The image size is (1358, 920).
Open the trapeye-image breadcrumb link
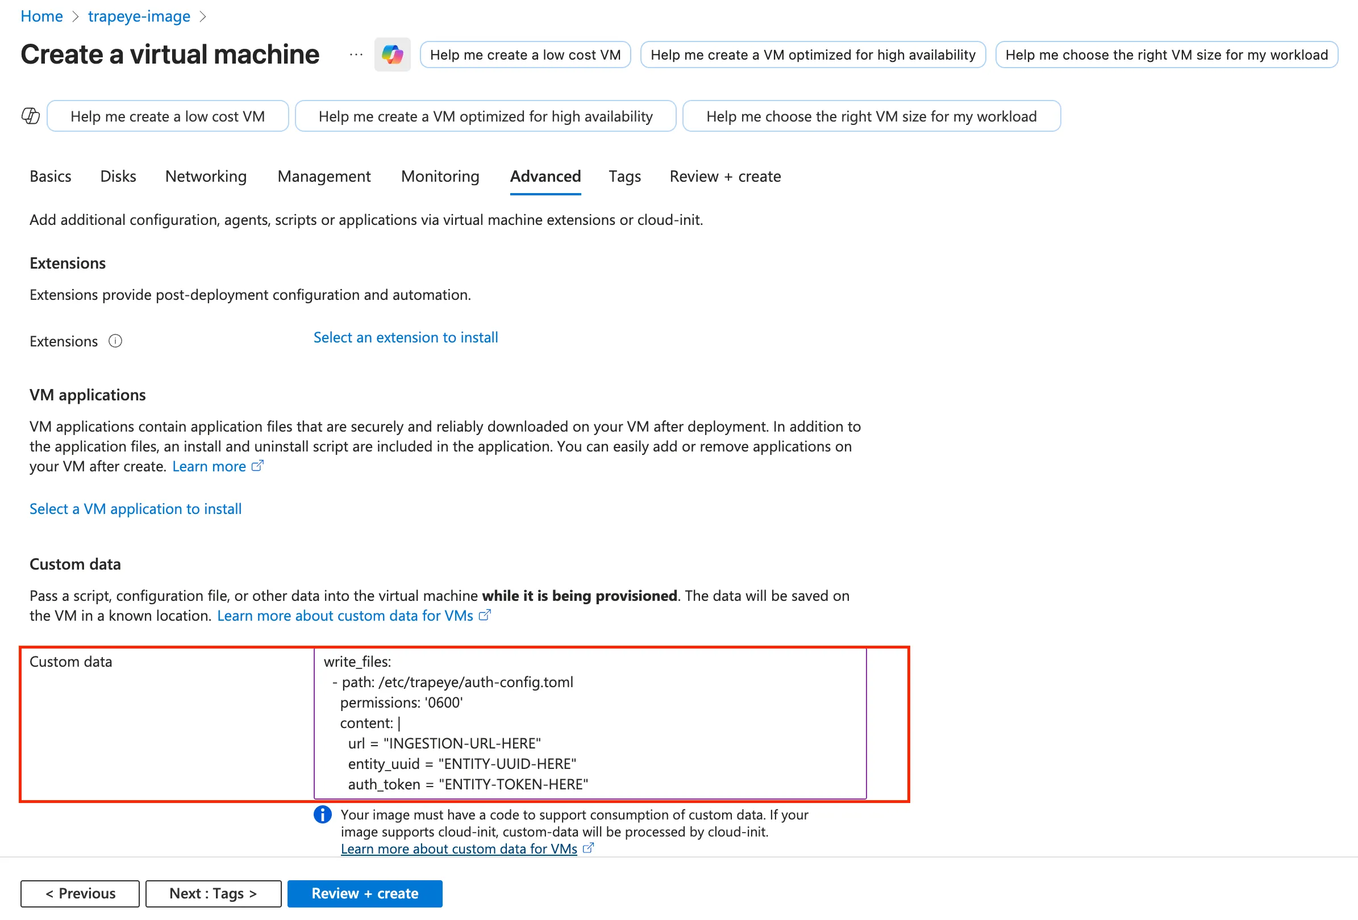coord(139,16)
